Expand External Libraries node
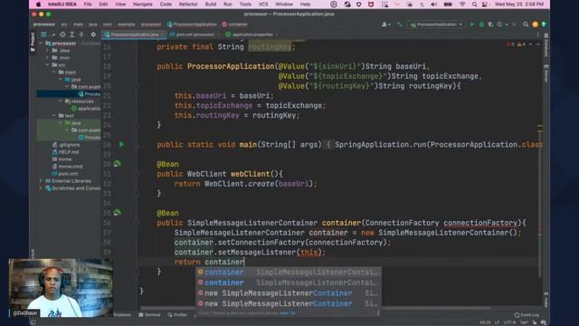This screenshot has width=579, height=326. [41, 181]
